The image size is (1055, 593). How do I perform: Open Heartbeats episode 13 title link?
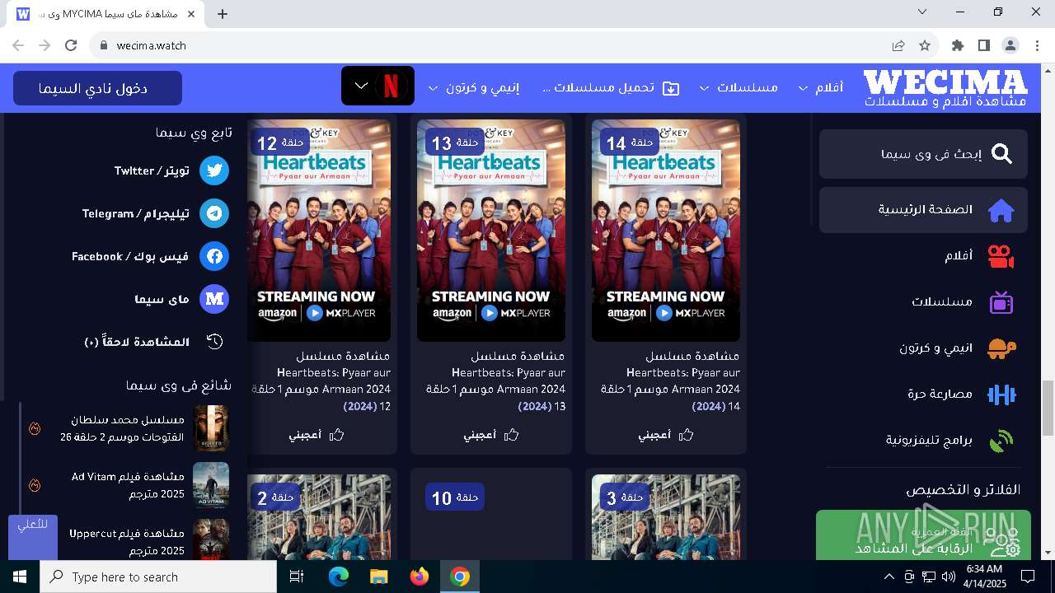[495, 381]
